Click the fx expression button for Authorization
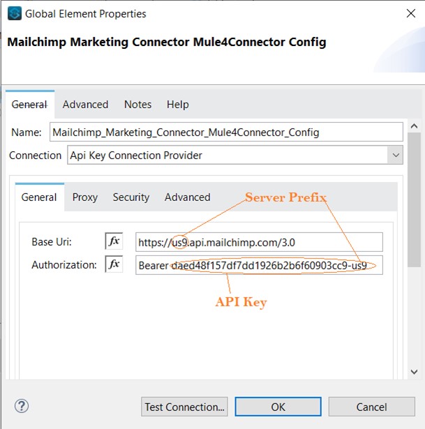Screen dimensions: 425x429 point(114,264)
